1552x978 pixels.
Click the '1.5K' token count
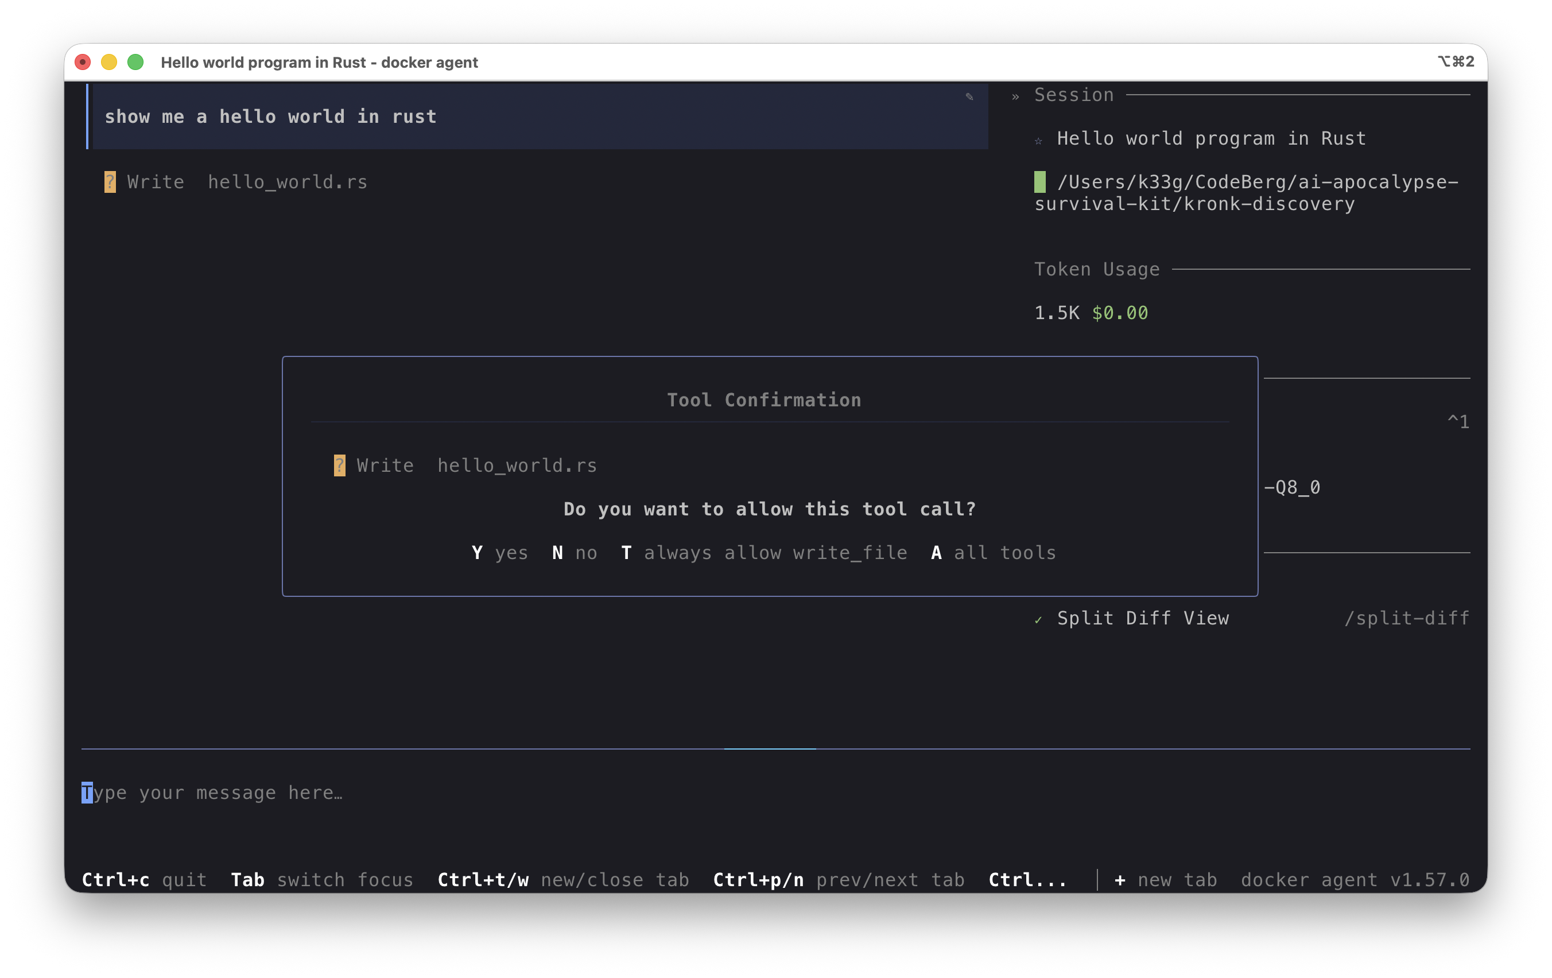click(1057, 313)
